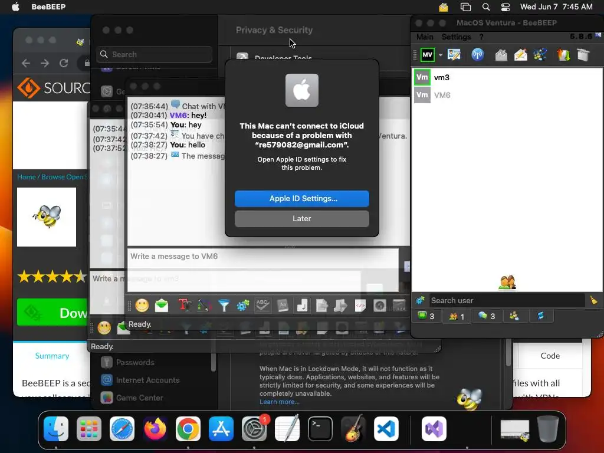The width and height of the screenshot is (604, 453).
Task: Switch to the group chats tab in BeeBEEP
Action: pyautogui.click(x=514, y=316)
